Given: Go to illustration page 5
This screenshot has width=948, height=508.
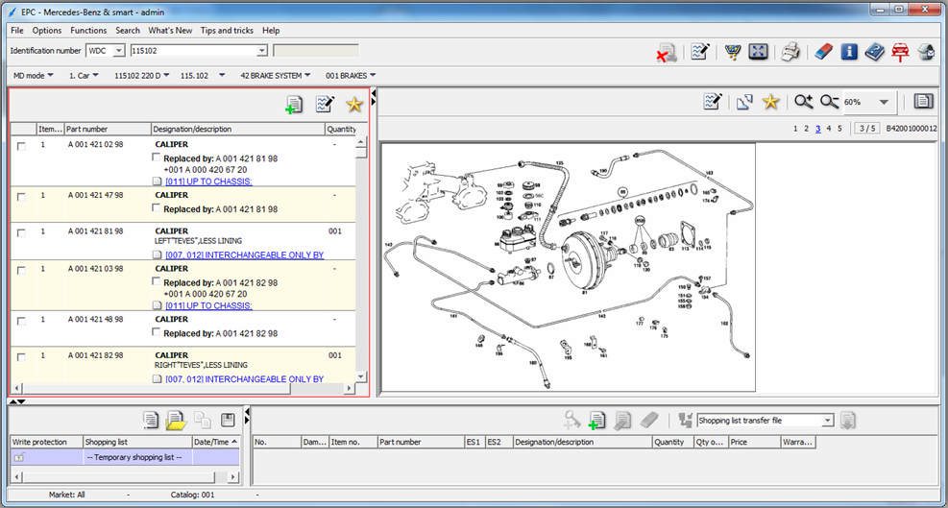Looking at the screenshot, I should [839, 129].
